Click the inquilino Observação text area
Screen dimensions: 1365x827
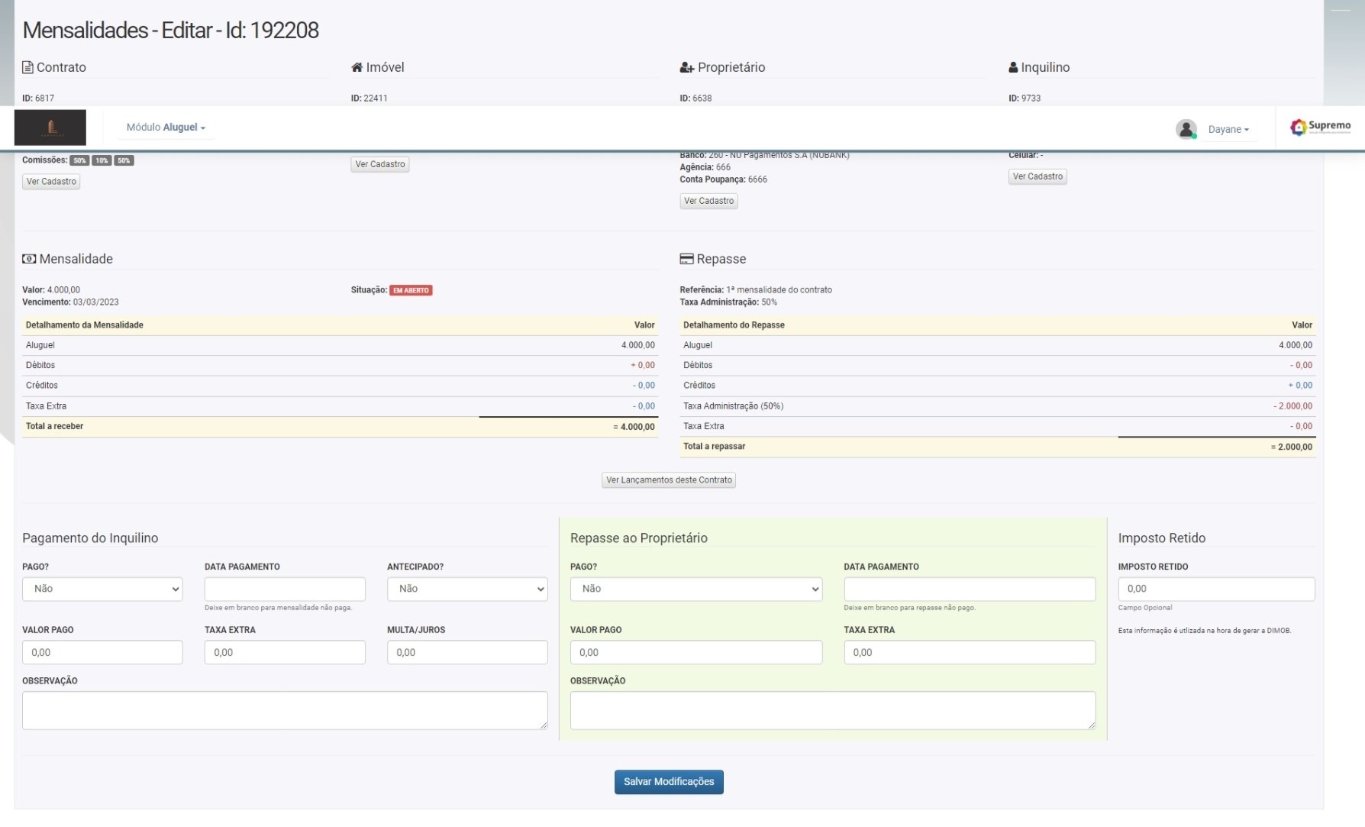coord(284,710)
